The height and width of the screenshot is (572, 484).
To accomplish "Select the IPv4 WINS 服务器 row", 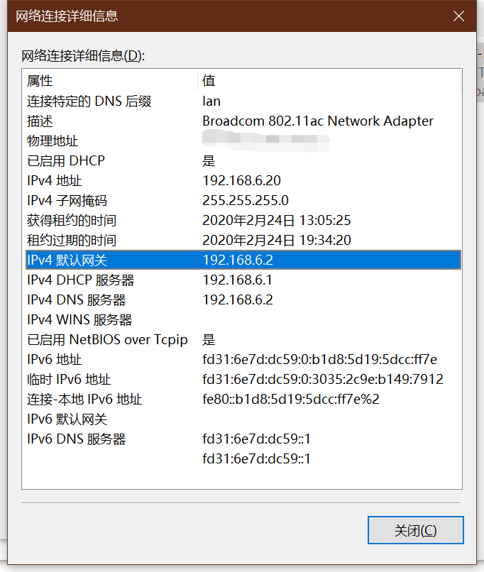I will click(142, 319).
